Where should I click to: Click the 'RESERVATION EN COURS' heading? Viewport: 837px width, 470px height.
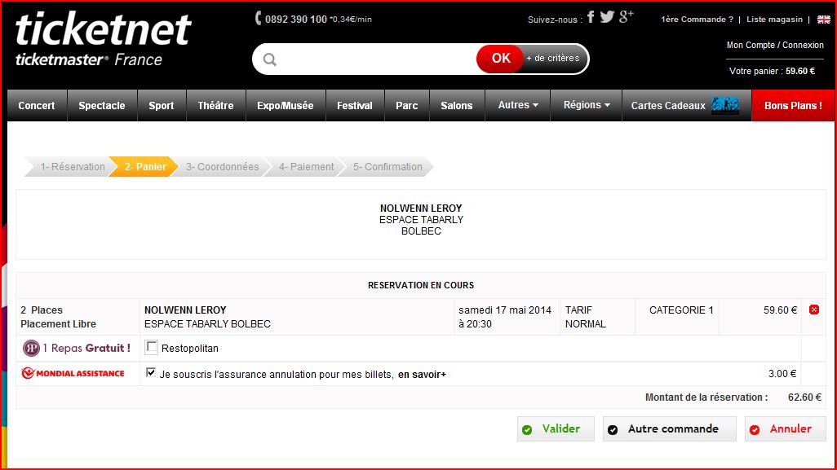[x=421, y=285]
